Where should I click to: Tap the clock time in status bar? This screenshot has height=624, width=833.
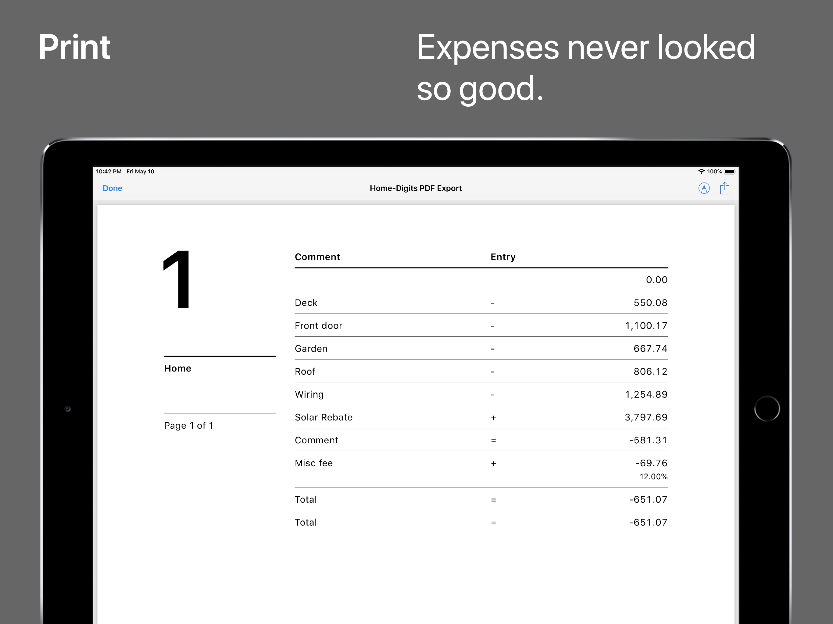pos(109,172)
